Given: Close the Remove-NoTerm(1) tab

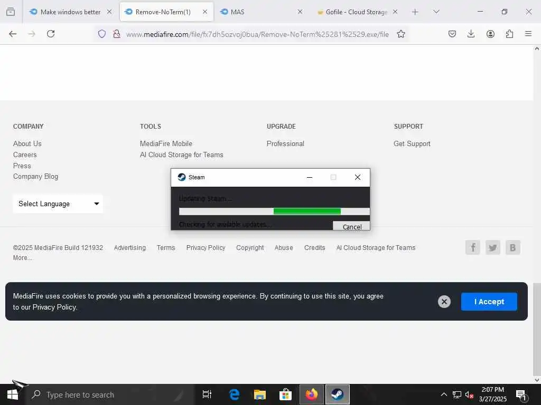Looking at the screenshot, I should [205, 12].
